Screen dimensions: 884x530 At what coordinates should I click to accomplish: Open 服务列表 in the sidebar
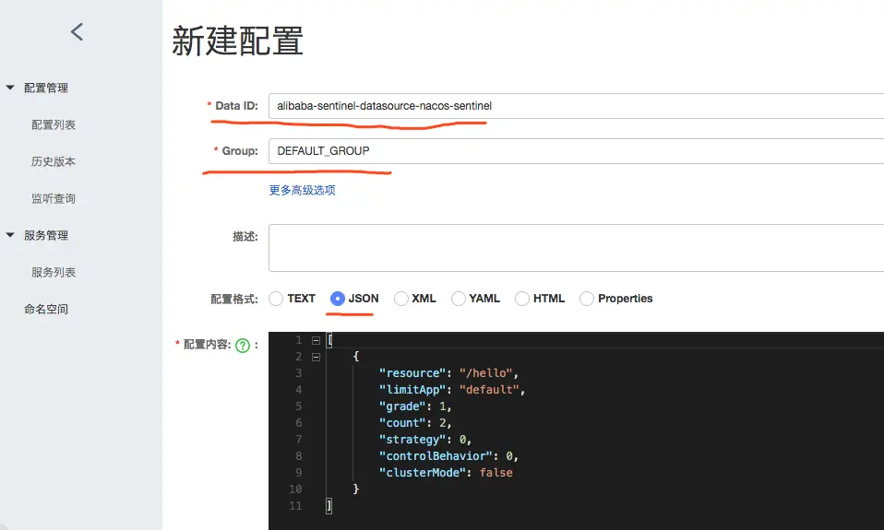tap(53, 273)
